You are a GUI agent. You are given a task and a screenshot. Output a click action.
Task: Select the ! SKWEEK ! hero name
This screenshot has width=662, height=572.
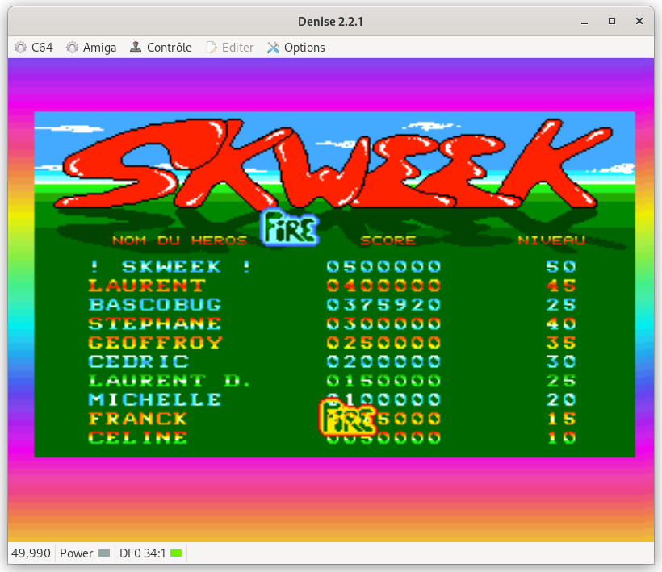click(x=170, y=266)
